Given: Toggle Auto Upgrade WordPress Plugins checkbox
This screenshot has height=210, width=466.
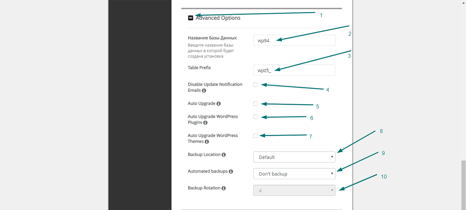Looking at the screenshot, I should pyautogui.click(x=255, y=117).
